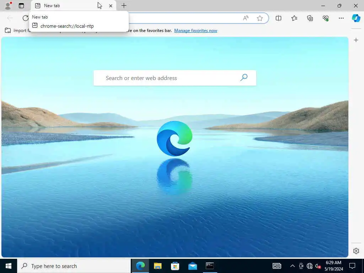Click Manage favorites now link
Viewport: 364px width, 273px height.
click(196, 31)
